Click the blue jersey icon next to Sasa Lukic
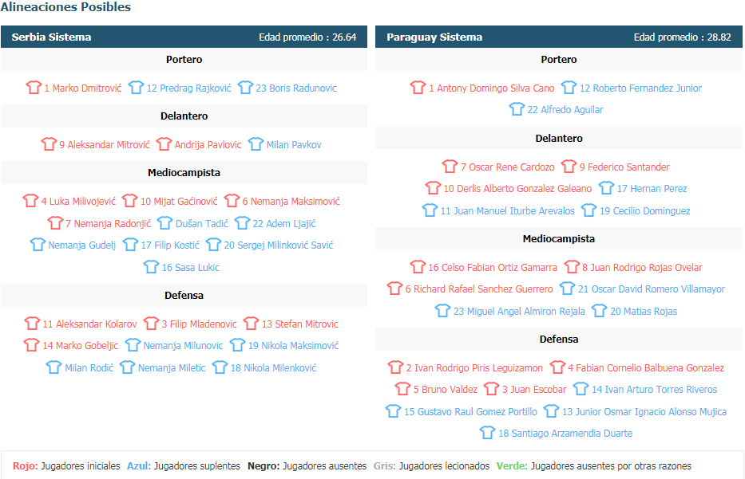The height and width of the screenshot is (479, 745). click(x=151, y=267)
